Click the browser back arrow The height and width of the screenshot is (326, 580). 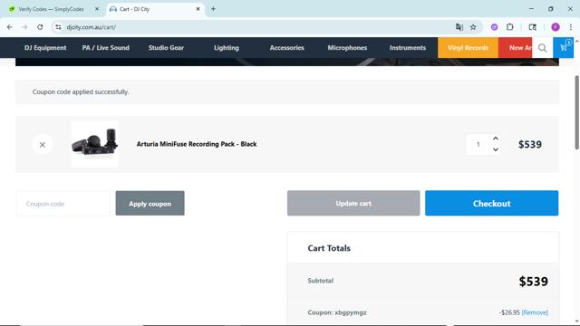click(x=10, y=27)
